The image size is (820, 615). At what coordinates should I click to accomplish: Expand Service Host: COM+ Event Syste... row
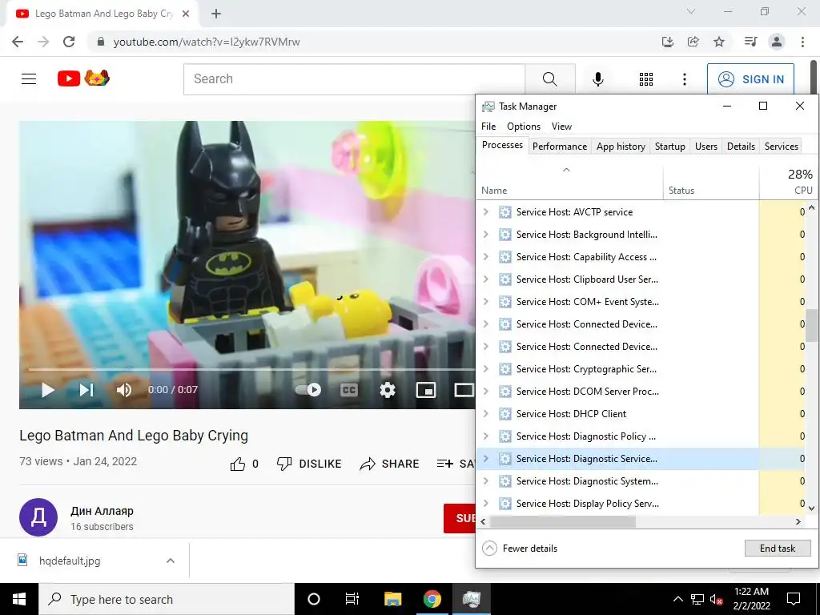(486, 302)
